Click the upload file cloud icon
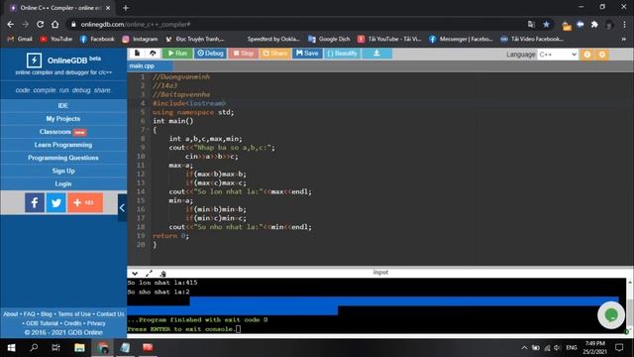Screen dimensions: 634x357 pos(153,53)
